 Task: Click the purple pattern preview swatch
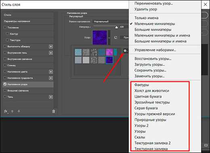100,37
